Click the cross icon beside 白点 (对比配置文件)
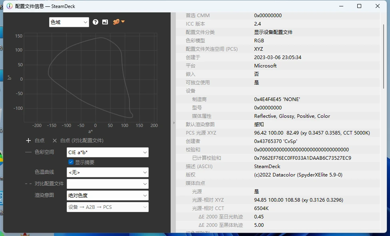 tap(55, 141)
